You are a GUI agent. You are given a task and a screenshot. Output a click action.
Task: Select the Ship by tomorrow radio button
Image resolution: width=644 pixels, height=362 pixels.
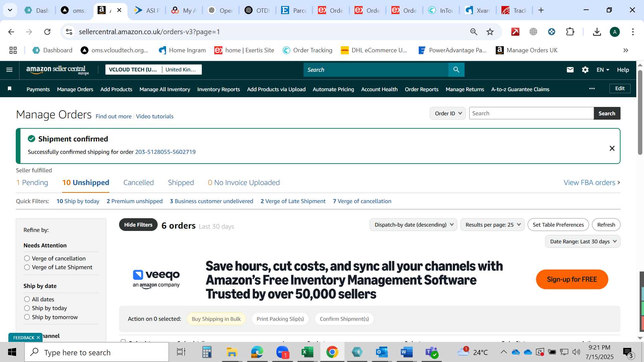(27, 317)
